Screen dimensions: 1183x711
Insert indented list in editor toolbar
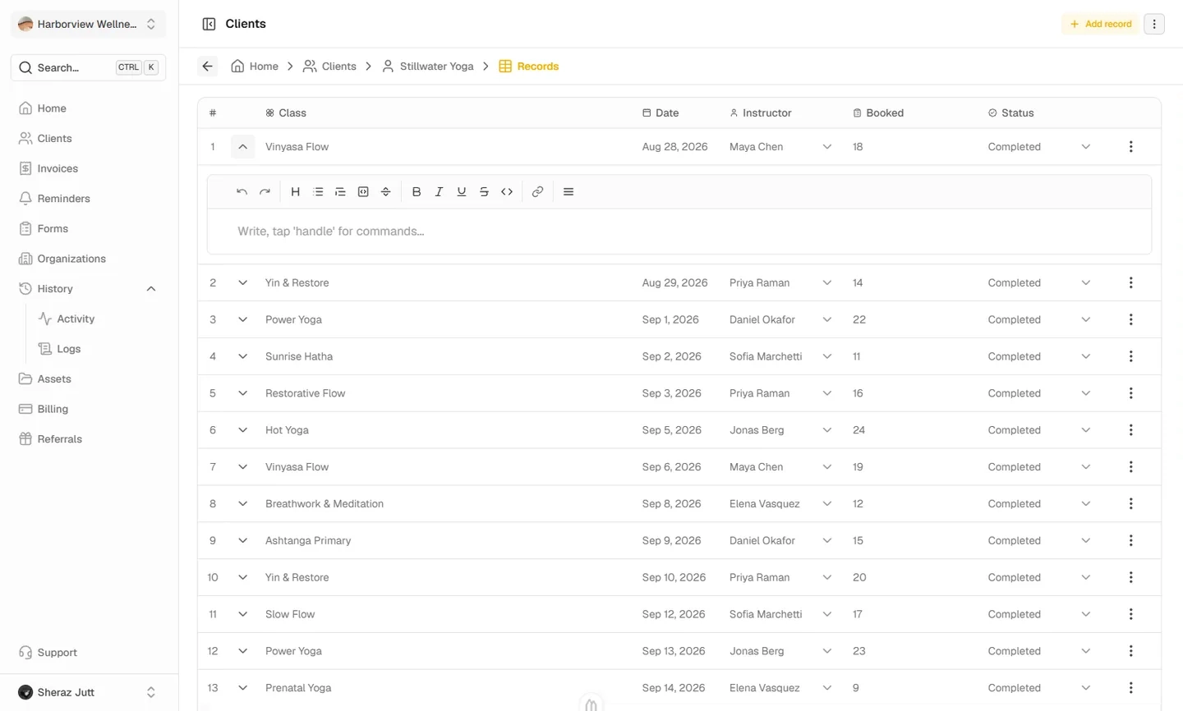click(340, 192)
